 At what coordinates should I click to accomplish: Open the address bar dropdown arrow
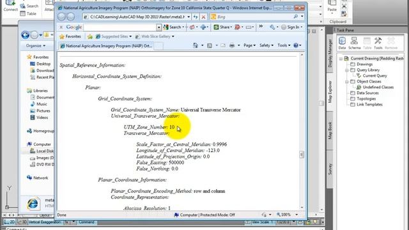(x=189, y=17)
